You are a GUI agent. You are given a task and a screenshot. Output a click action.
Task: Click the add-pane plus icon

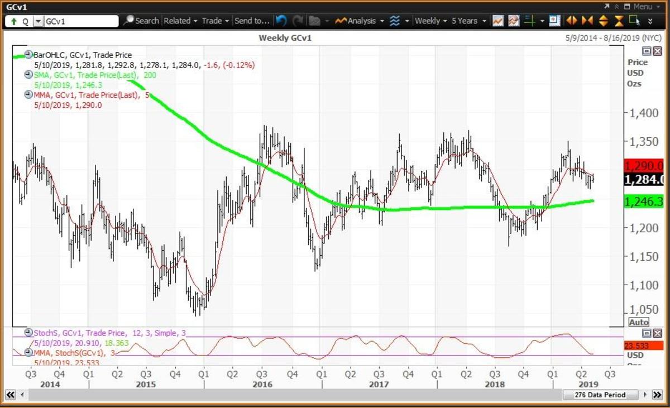pyautogui.click(x=554, y=21)
